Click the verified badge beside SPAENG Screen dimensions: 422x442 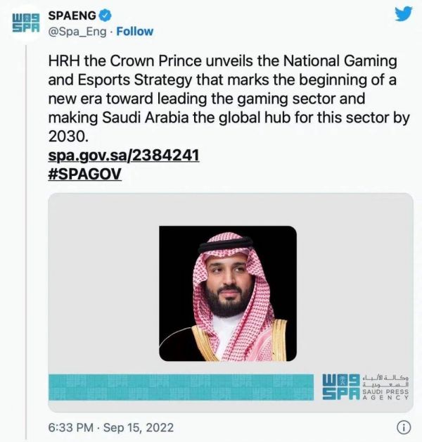coord(104,14)
